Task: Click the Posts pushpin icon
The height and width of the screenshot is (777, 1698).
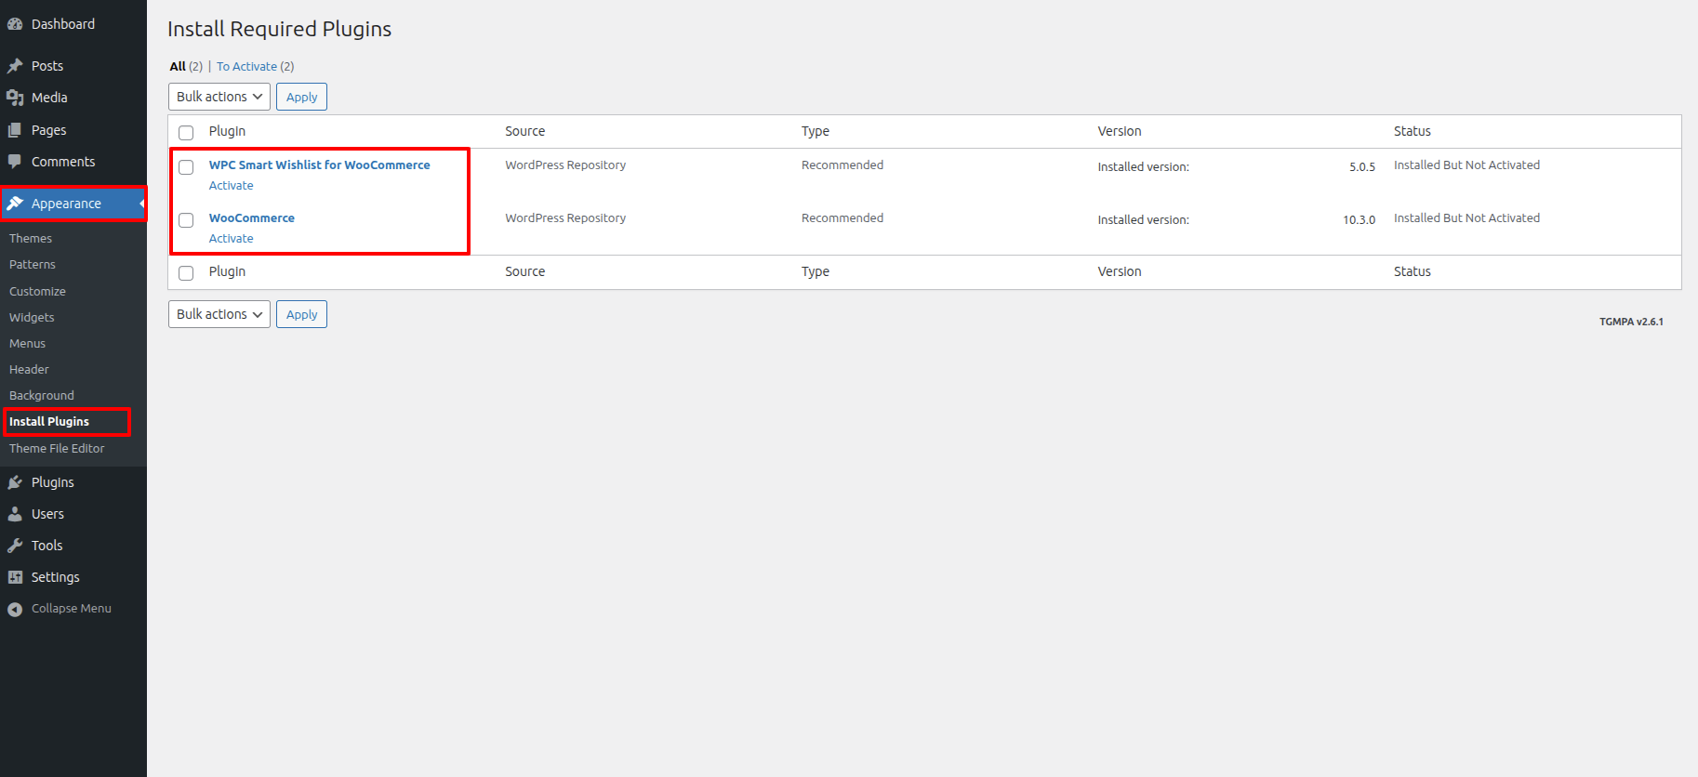Action: (x=15, y=66)
